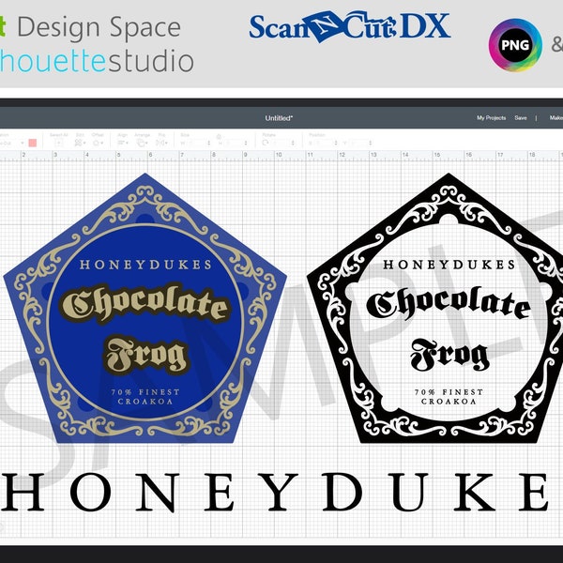This screenshot has height=563, width=563.
Task: Click the Select All icon
Action: 58,143
